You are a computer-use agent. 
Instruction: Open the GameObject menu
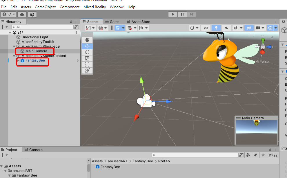click(x=45, y=7)
